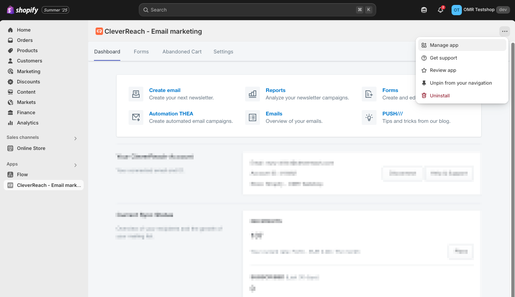Image resolution: width=515 pixels, height=297 pixels.
Task: Switch to the Dashboard tab
Action: click(x=107, y=52)
